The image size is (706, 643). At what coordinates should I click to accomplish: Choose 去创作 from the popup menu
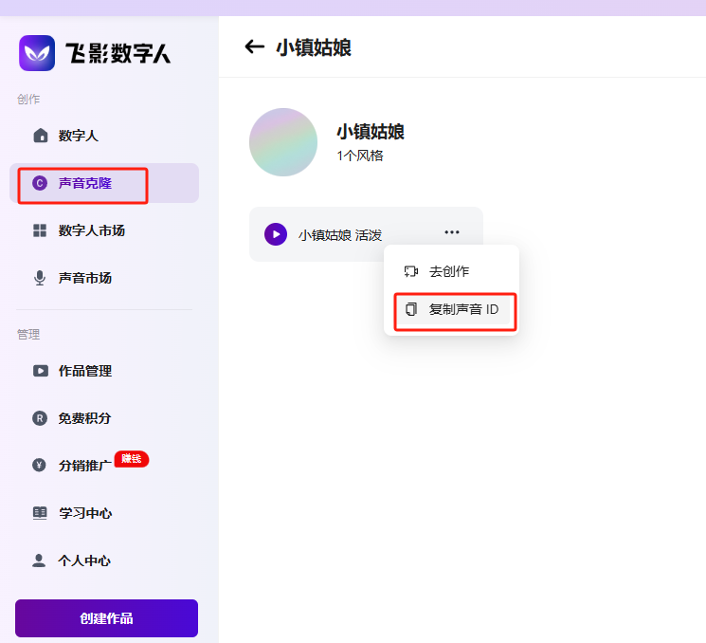[452, 271]
